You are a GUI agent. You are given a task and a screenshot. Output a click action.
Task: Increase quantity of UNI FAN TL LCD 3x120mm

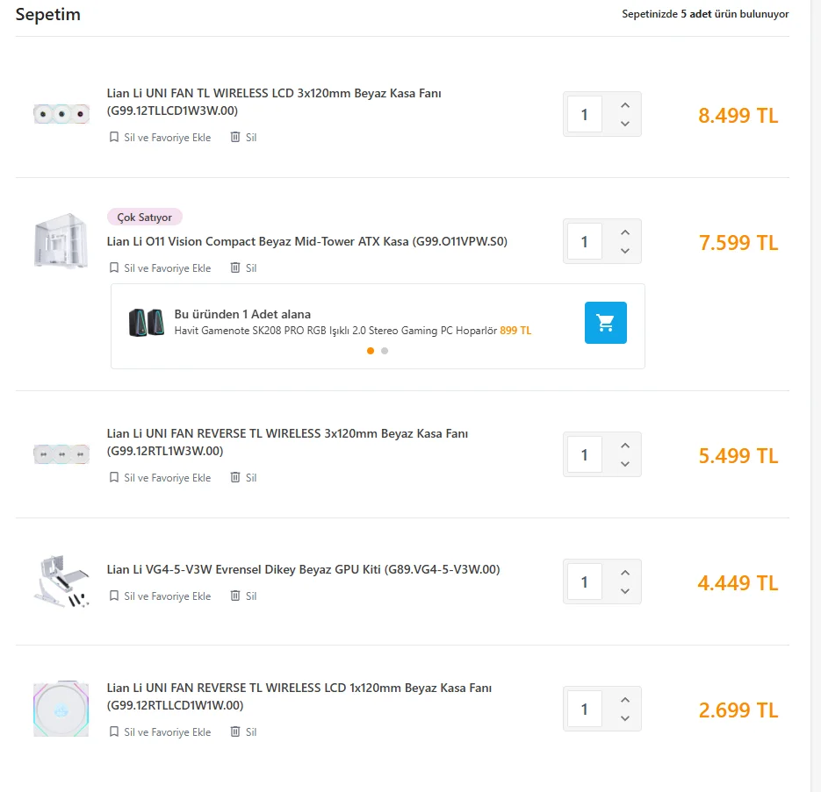tap(625, 105)
